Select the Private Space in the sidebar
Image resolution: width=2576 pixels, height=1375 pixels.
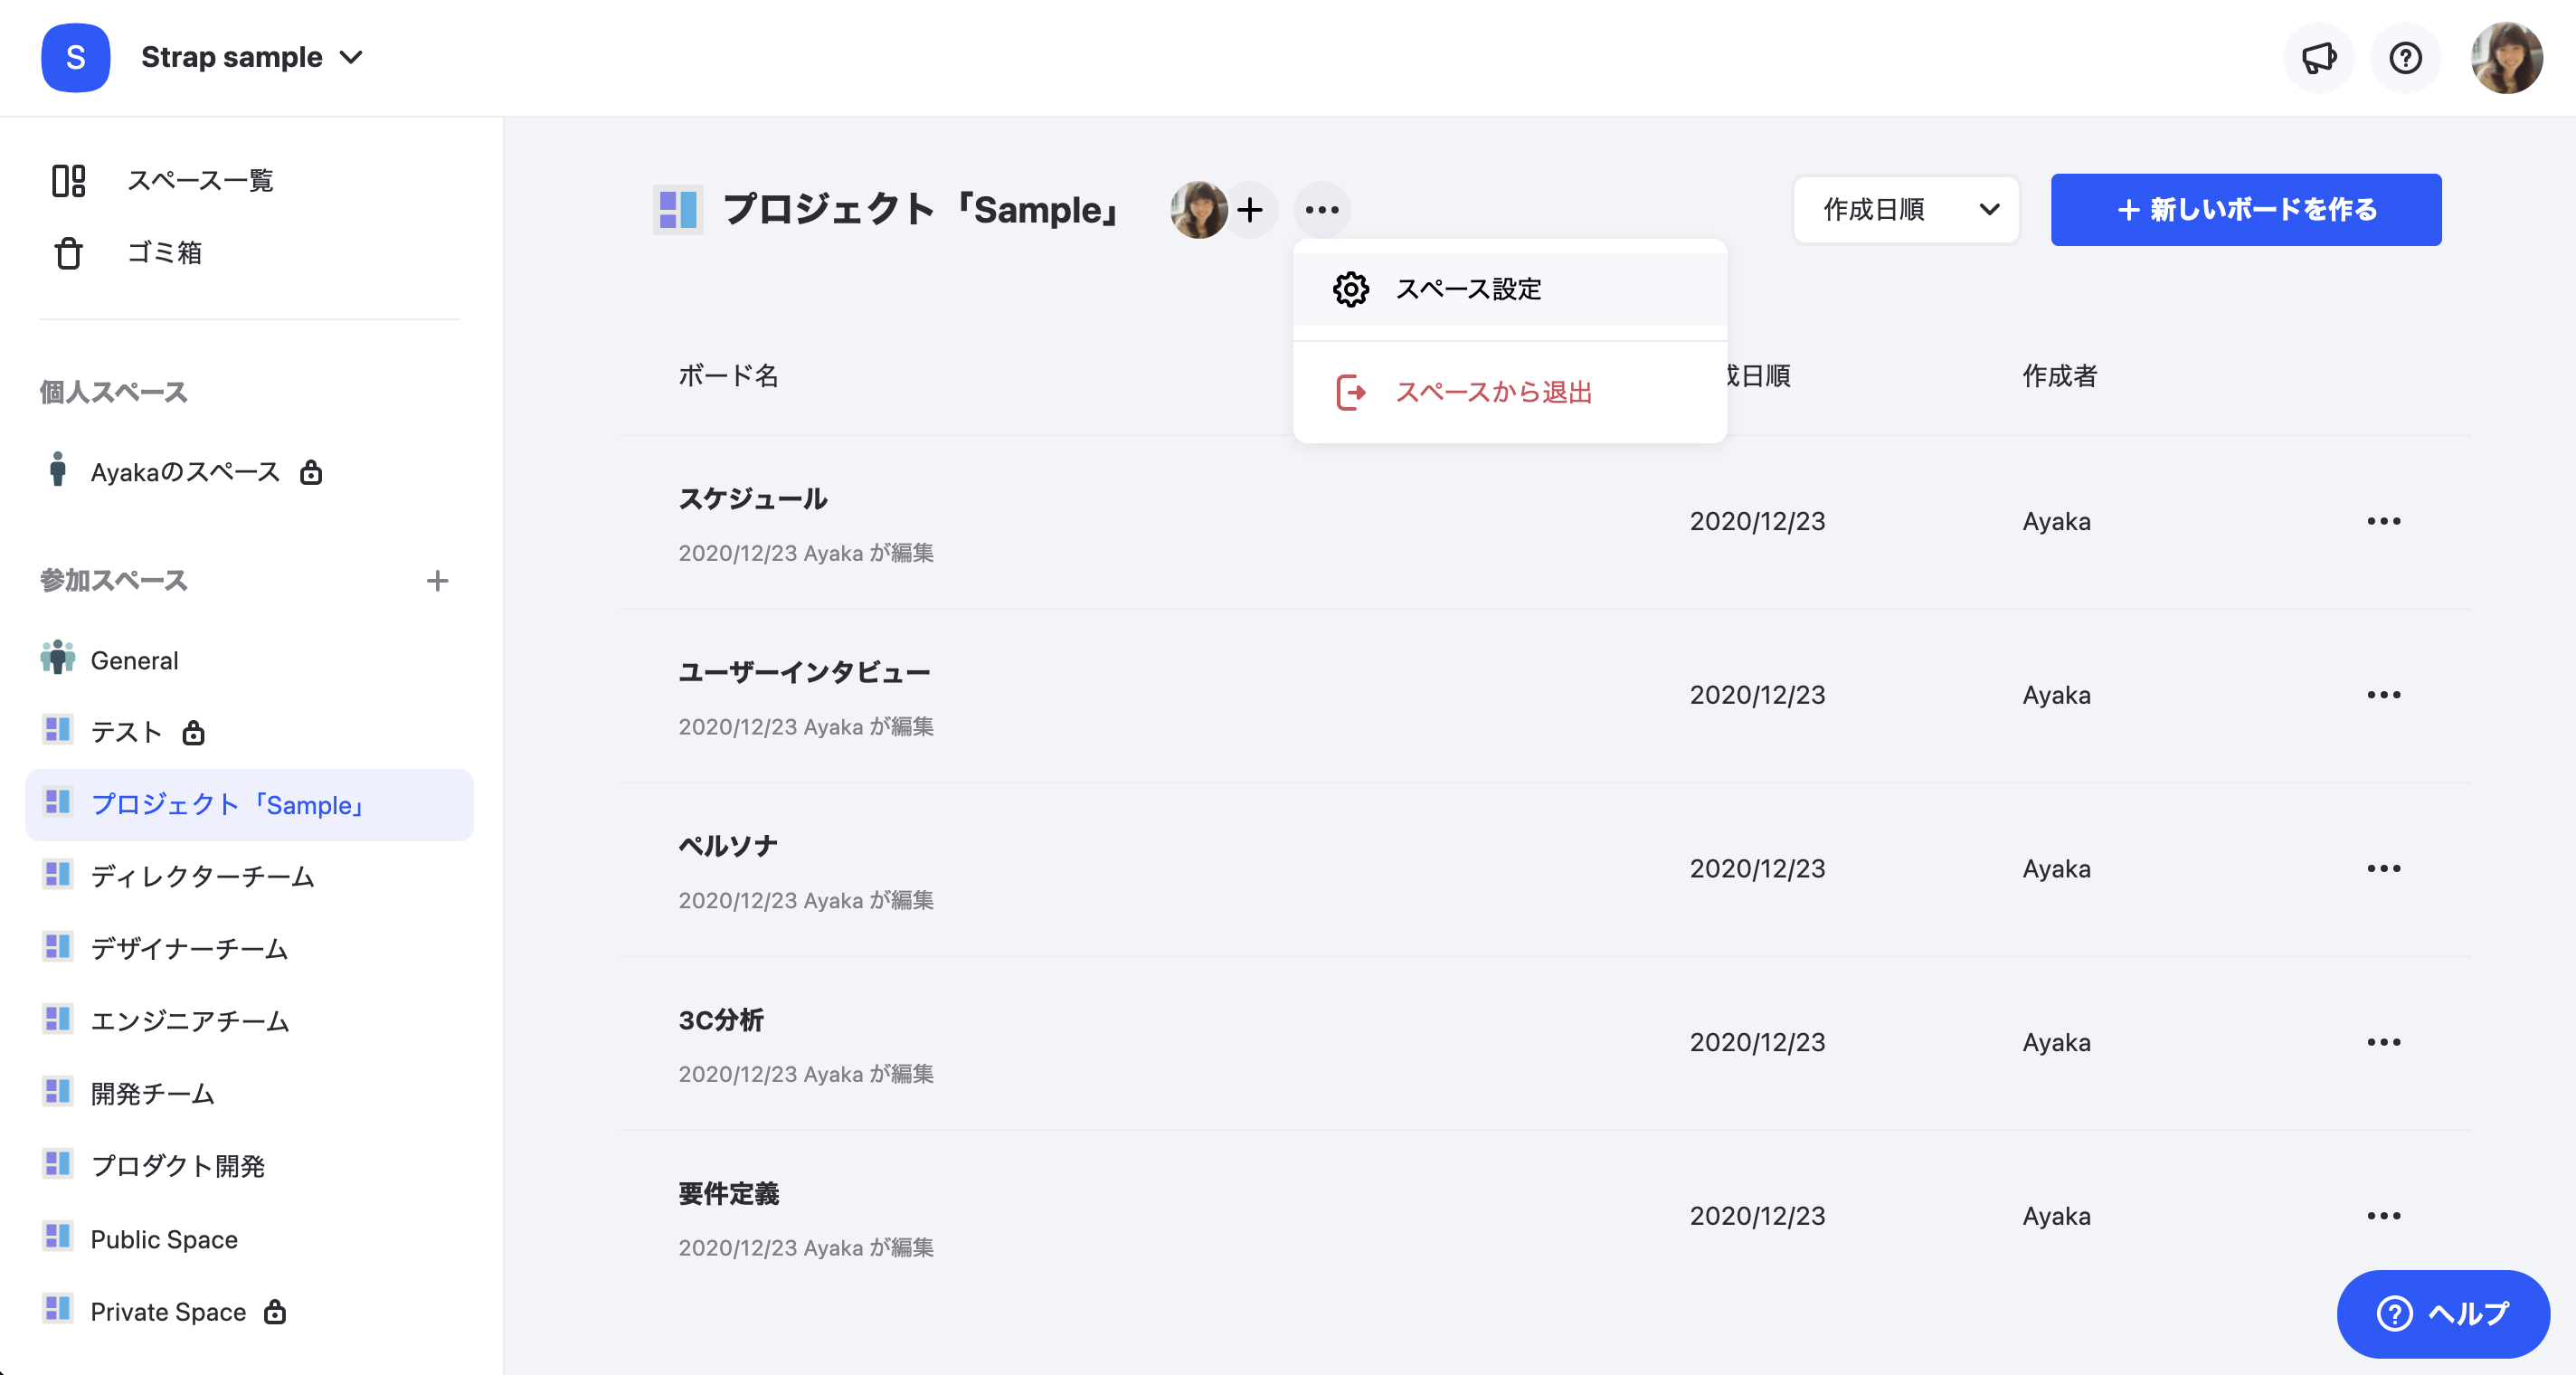166,1311
